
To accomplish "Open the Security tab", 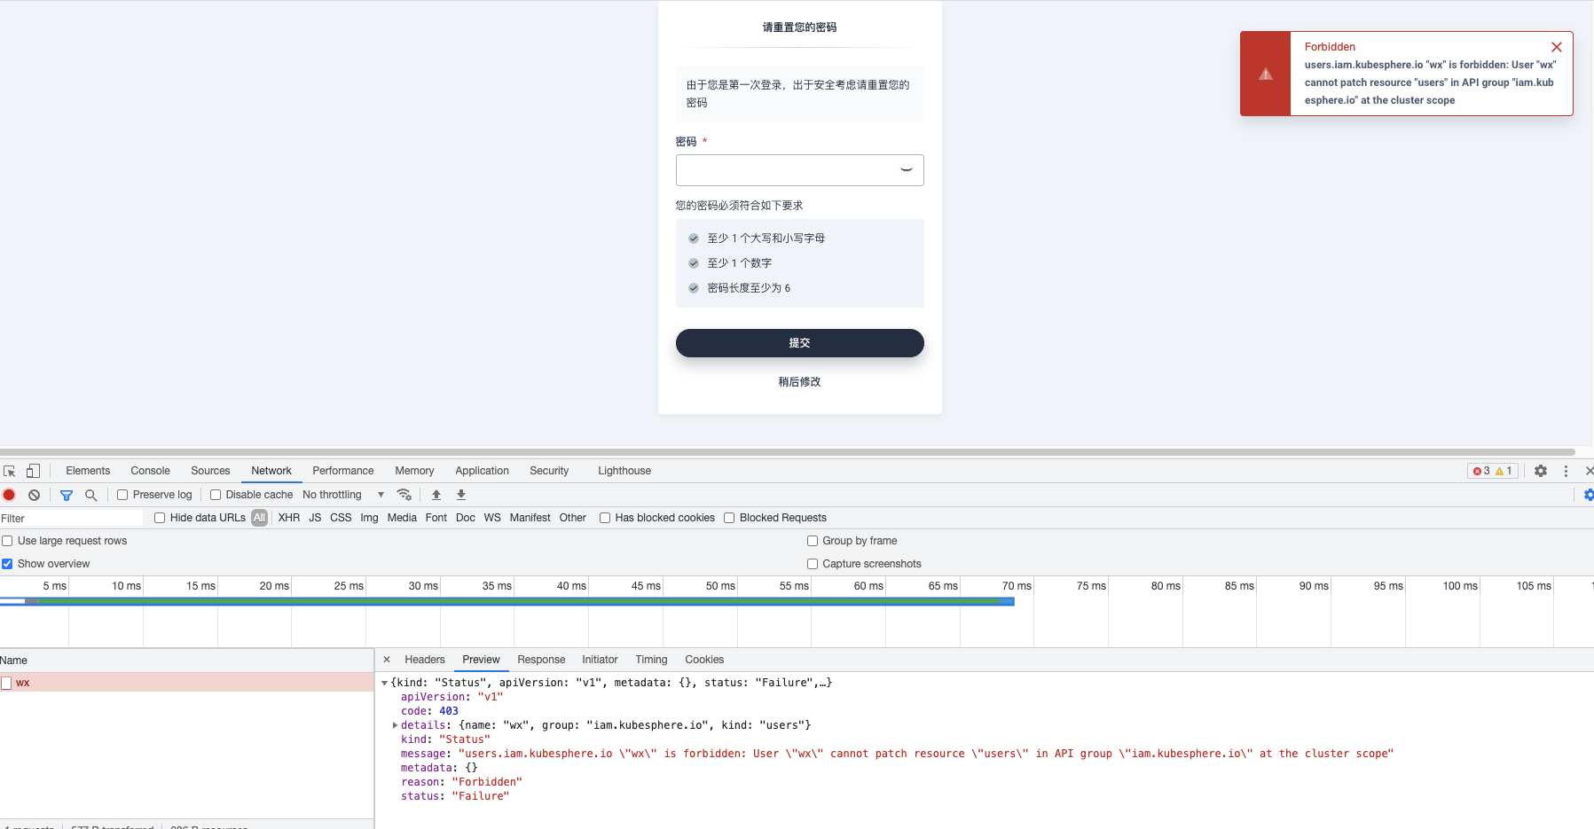I will tap(549, 471).
